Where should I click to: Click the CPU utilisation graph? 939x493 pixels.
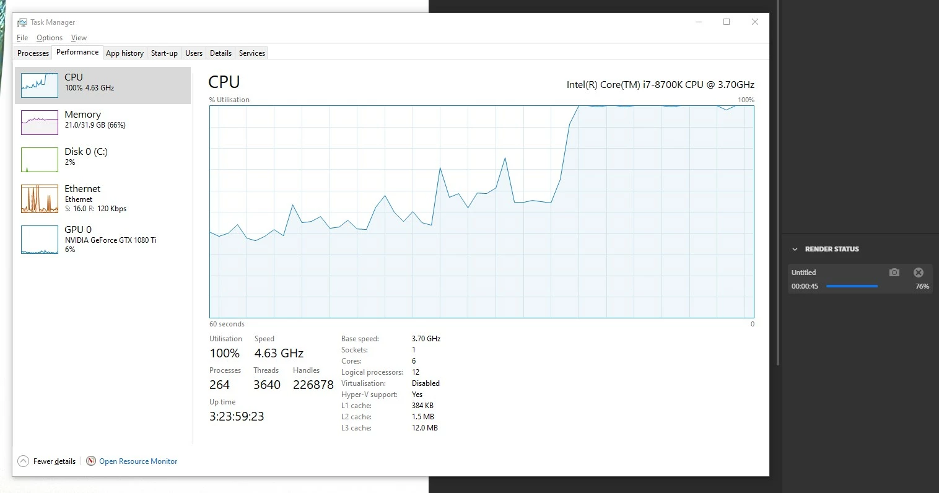482,212
